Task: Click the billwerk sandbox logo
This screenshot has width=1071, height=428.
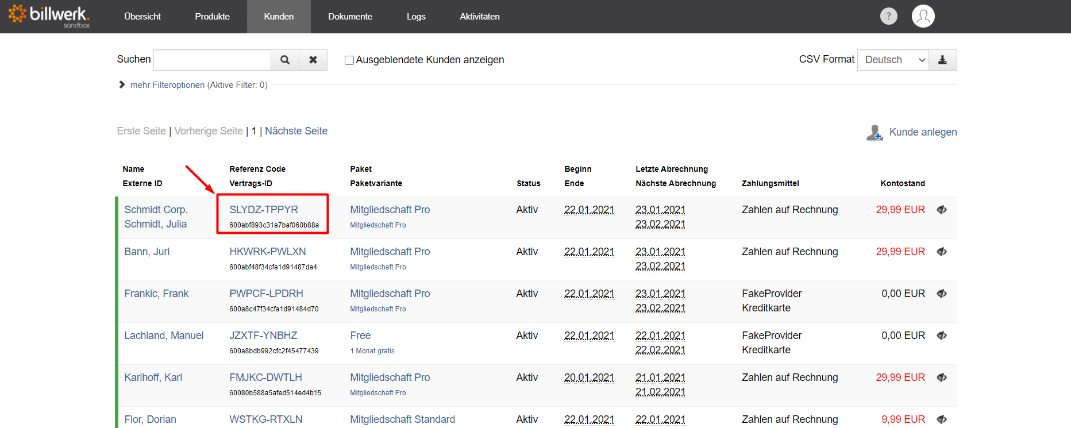Action: pyautogui.click(x=49, y=16)
